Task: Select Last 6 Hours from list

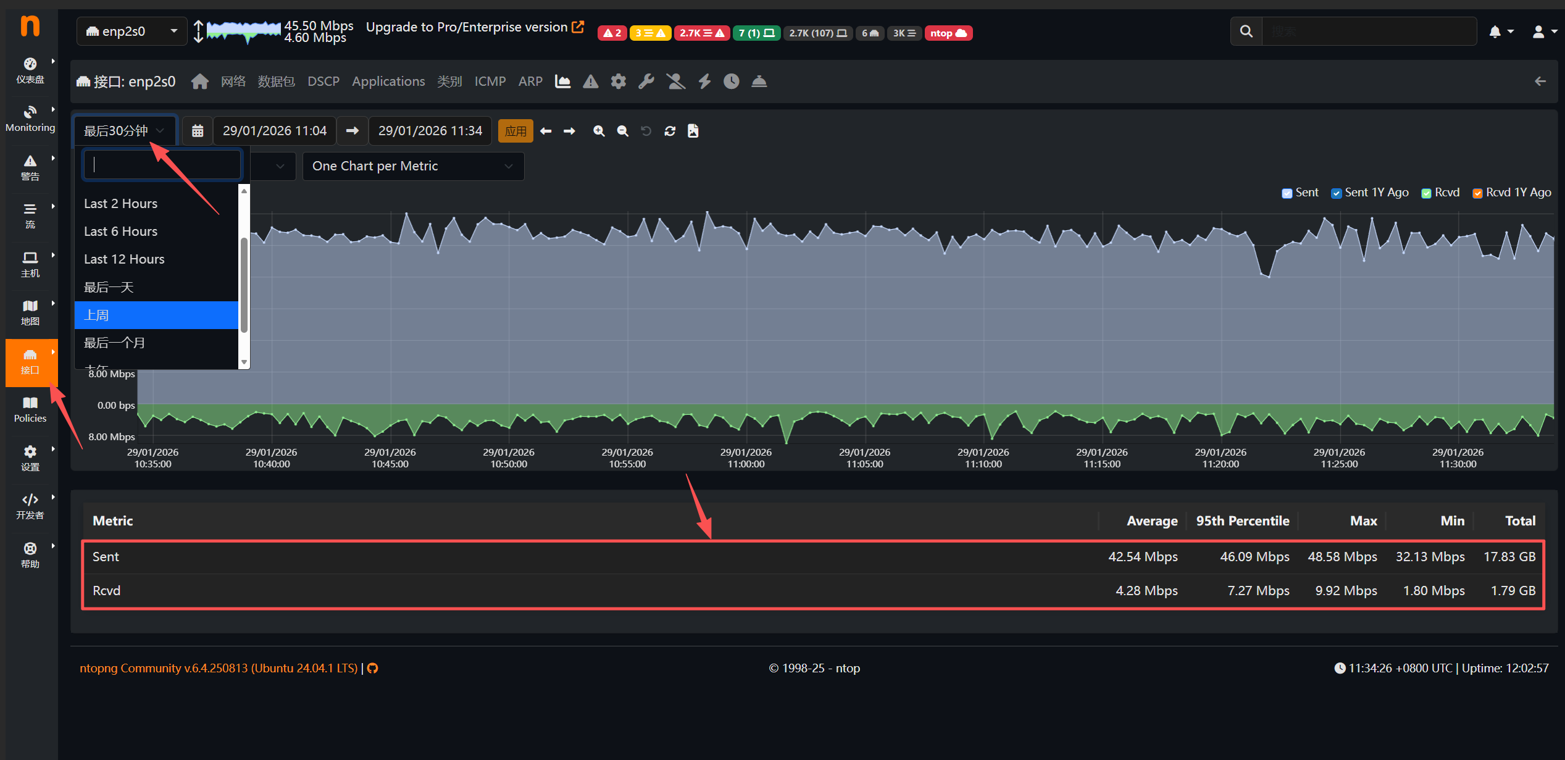Action: (x=121, y=232)
